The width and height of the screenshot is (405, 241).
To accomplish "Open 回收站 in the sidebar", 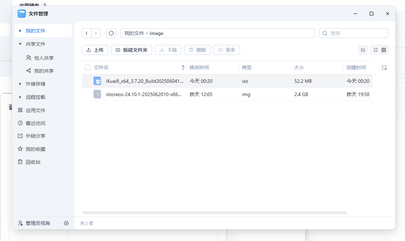I will (x=33, y=162).
